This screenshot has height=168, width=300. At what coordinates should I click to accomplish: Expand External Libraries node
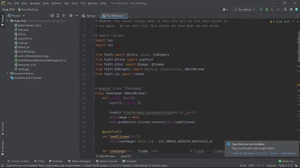pos(7,73)
